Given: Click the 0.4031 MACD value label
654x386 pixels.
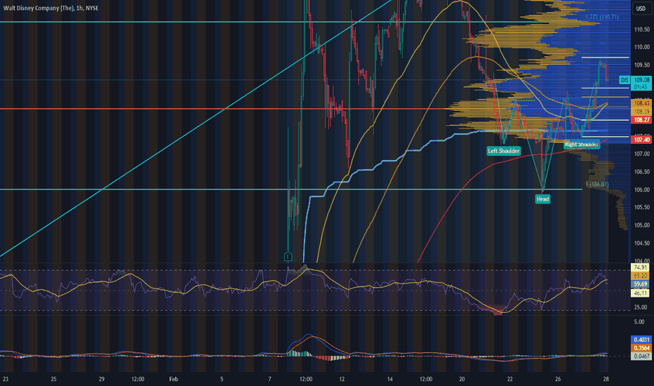Looking at the screenshot, I should [x=641, y=340].
